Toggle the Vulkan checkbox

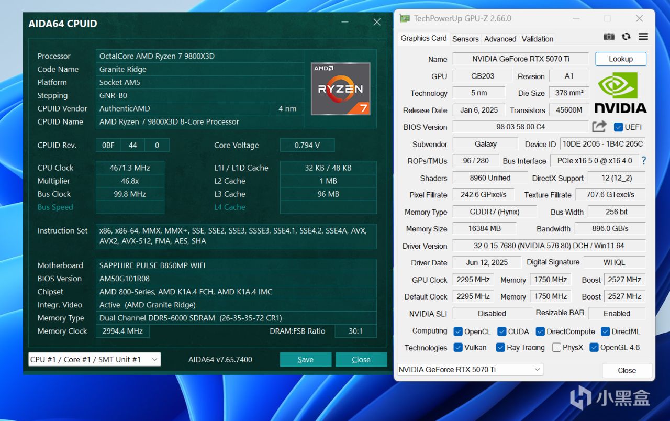click(458, 347)
